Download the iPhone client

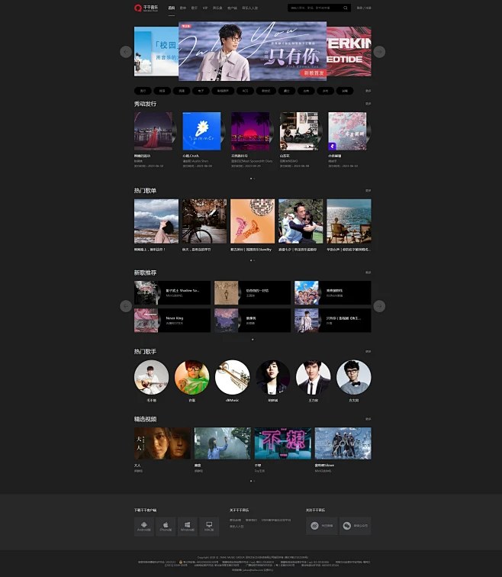click(166, 527)
